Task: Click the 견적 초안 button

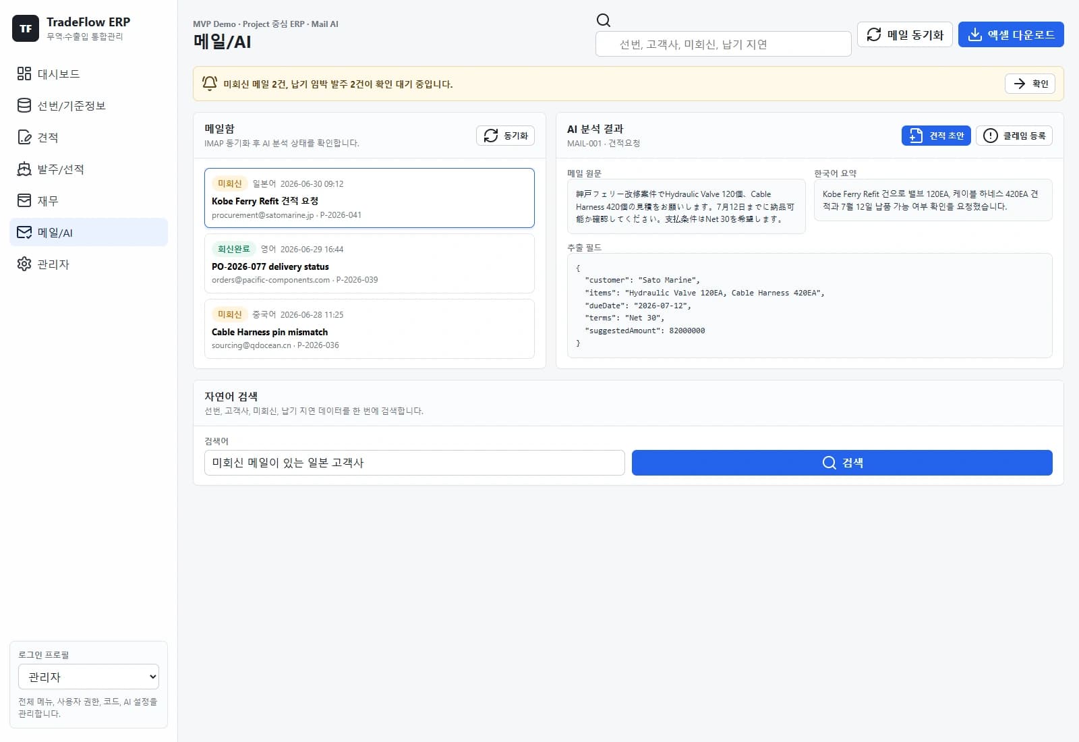Action: 936,136
